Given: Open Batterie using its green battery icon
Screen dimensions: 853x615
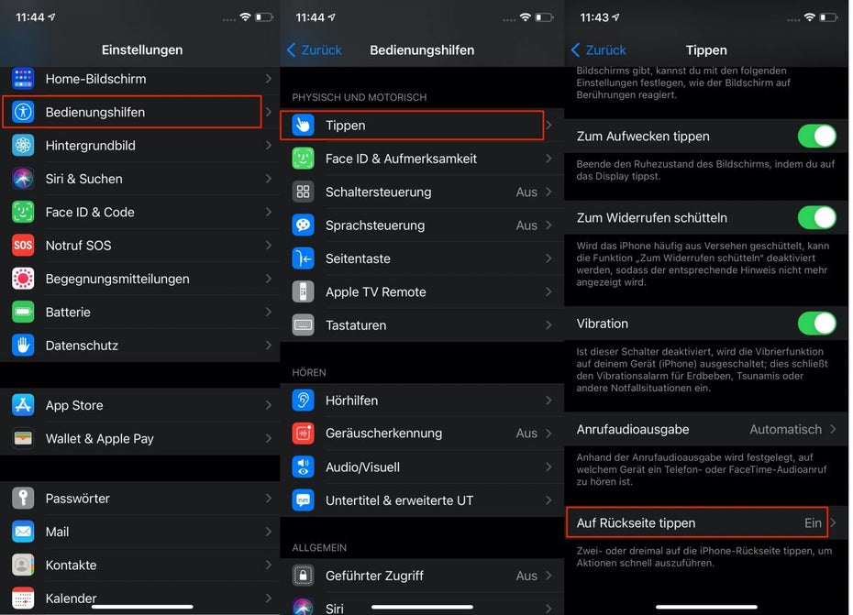Looking at the screenshot, I should click(24, 312).
